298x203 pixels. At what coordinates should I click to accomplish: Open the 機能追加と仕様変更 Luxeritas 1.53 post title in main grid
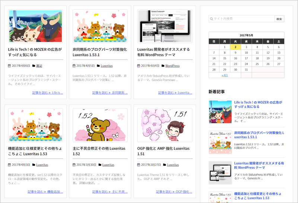click(35, 151)
